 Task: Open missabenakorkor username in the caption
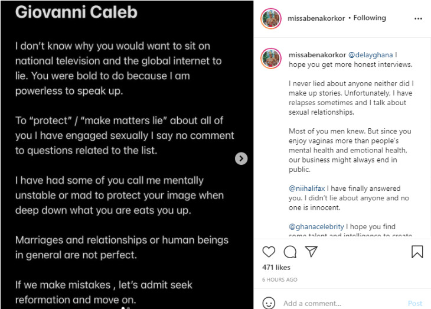317,55
